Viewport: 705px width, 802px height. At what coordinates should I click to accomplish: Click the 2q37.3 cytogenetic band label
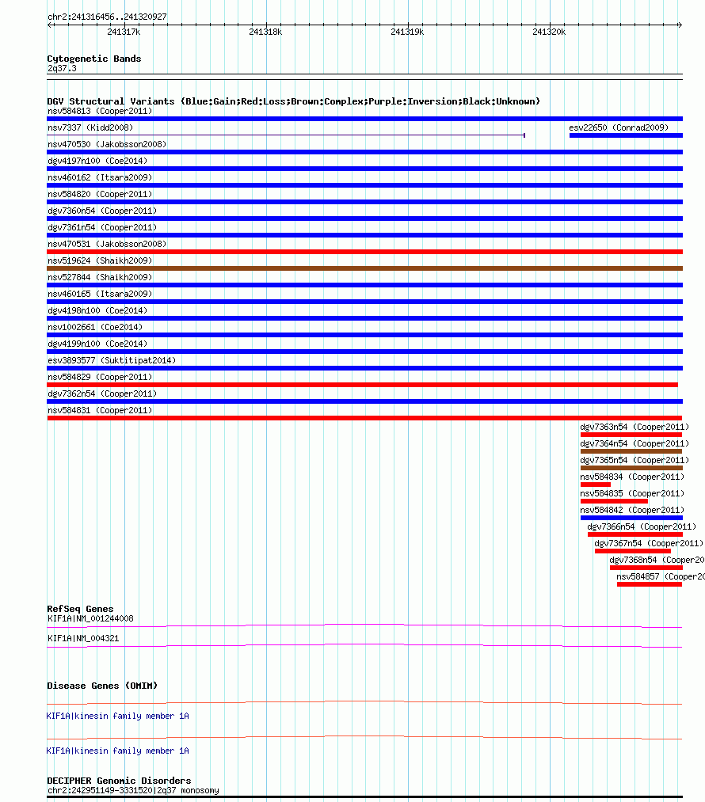tap(62, 69)
